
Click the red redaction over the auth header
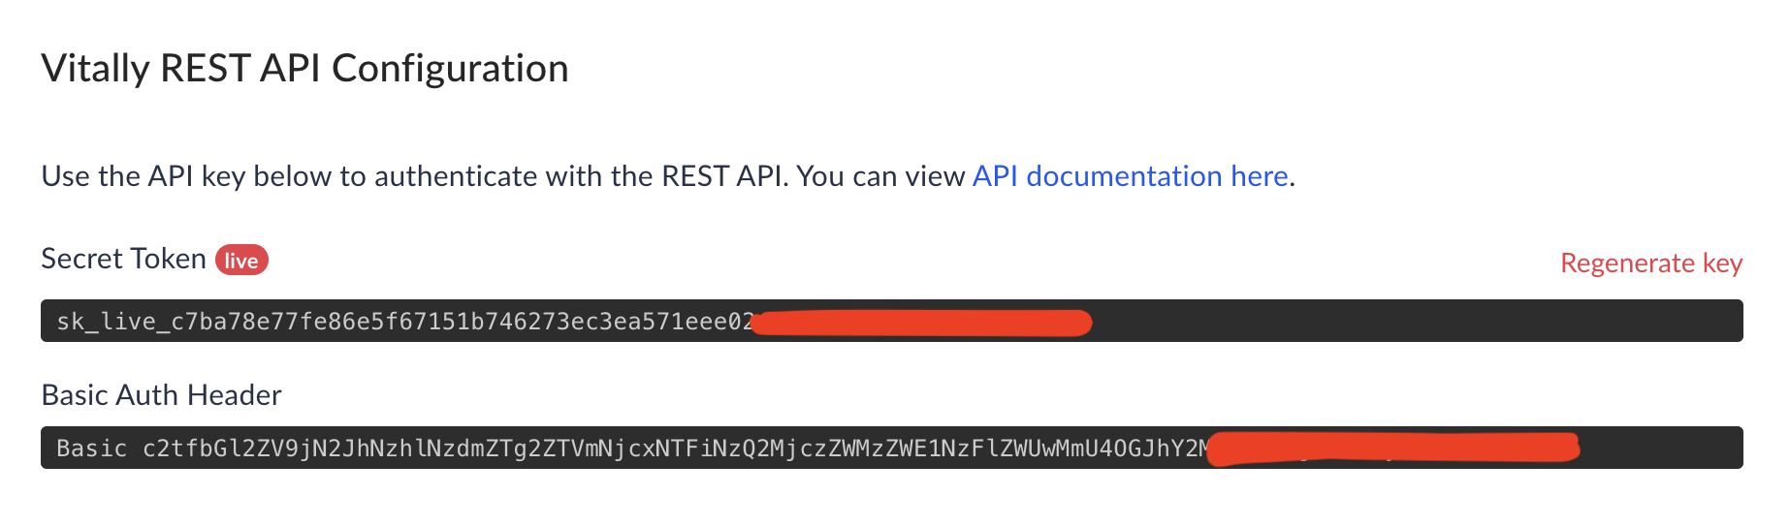(x=1394, y=449)
